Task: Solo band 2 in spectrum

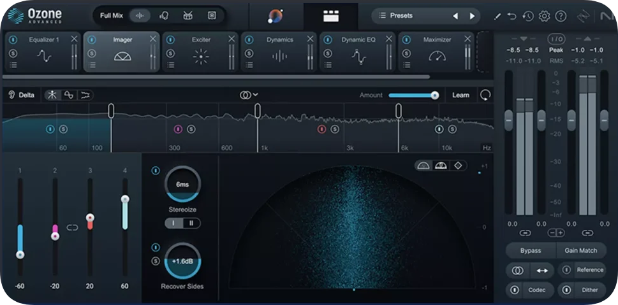Action: [x=191, y=129]
